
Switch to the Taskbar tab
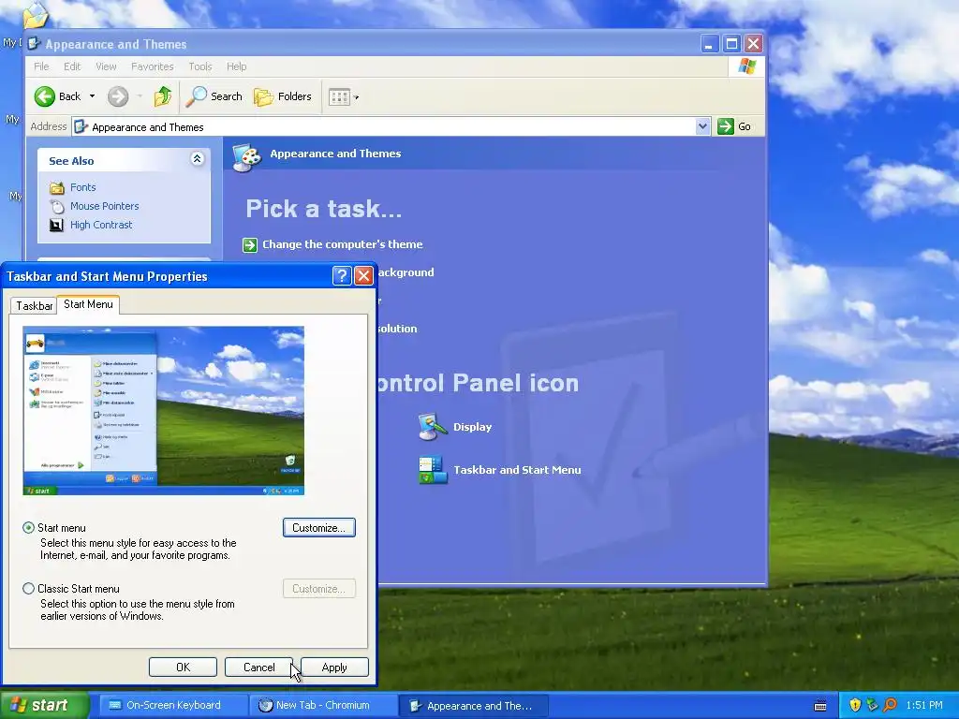35,306
